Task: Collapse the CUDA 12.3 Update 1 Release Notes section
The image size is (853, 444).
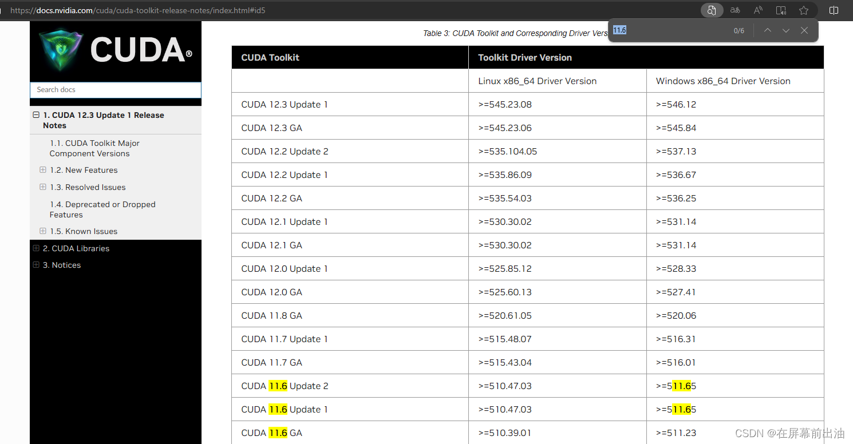Action: pos(36,115)
